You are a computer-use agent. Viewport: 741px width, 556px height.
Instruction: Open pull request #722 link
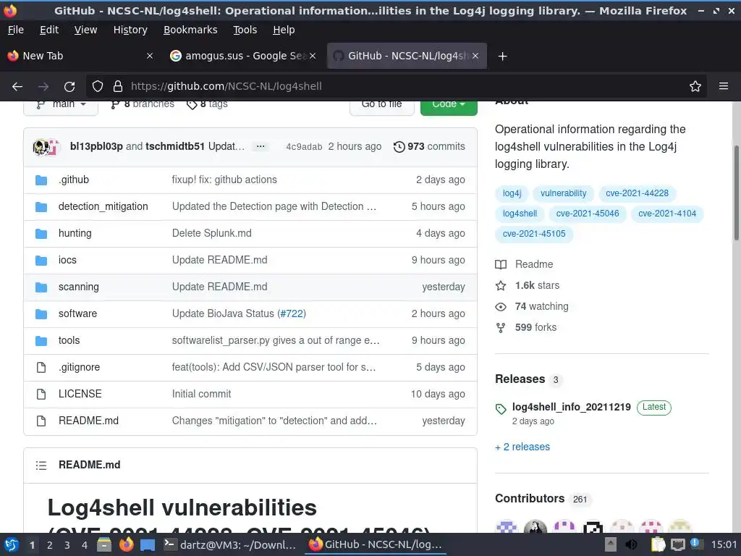click(x=292, y=314)
